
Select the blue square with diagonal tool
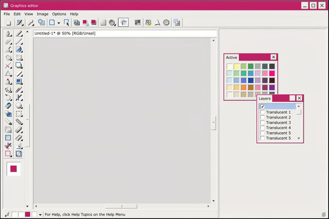[19, 154]
